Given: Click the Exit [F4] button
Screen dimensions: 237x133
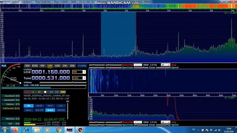Looking at the screenshot, I should 11,124.
